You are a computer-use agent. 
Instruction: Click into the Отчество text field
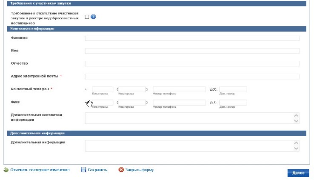click(192, 64)
